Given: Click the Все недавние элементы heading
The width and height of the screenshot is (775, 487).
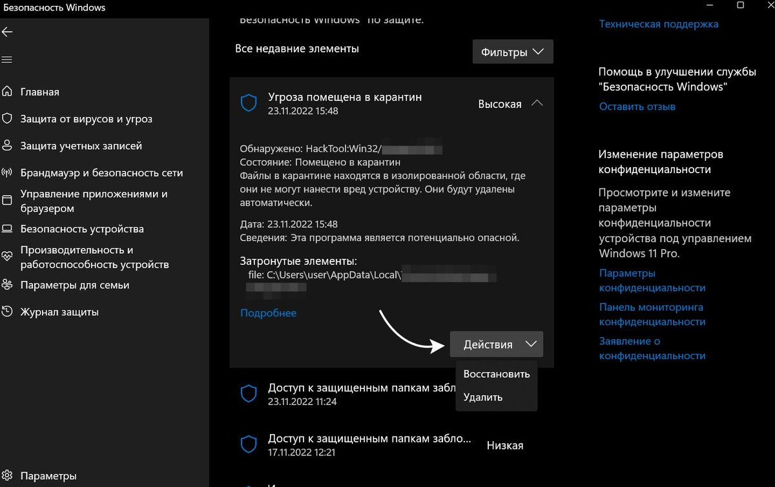Looking at the screenshot, I should click(x=297, y=48).
